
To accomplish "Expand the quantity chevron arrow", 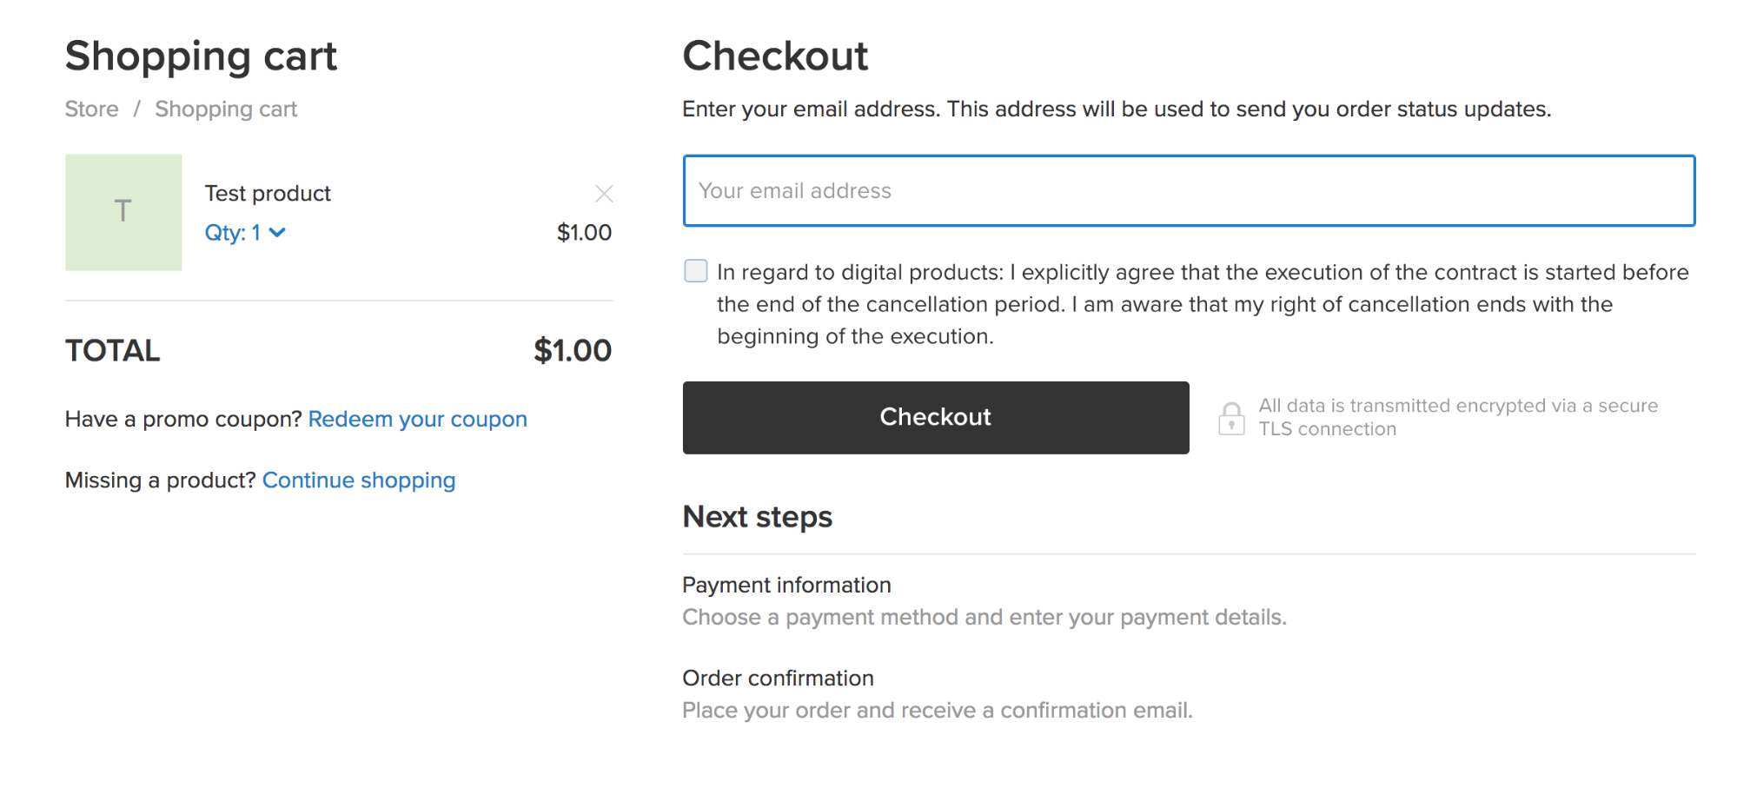I will pos(277,233).
